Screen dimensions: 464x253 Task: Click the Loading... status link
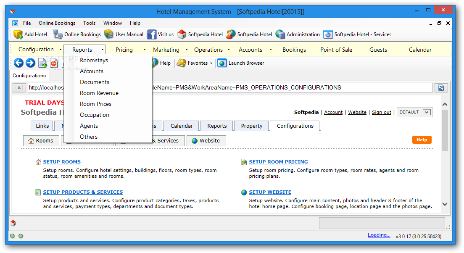coord(379,235)
